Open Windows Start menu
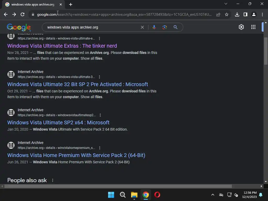The height and width of the screenshot is (201, 268). [x=111, y=195]
